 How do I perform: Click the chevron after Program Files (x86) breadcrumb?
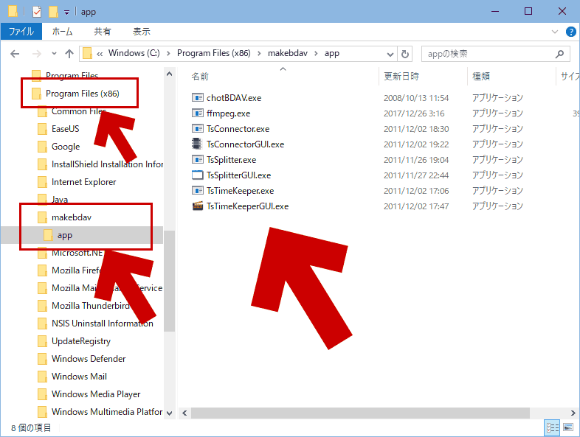pyautogui.click(x=259, y=54)
